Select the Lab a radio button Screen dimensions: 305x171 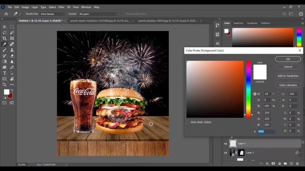(x=280, y=100)
